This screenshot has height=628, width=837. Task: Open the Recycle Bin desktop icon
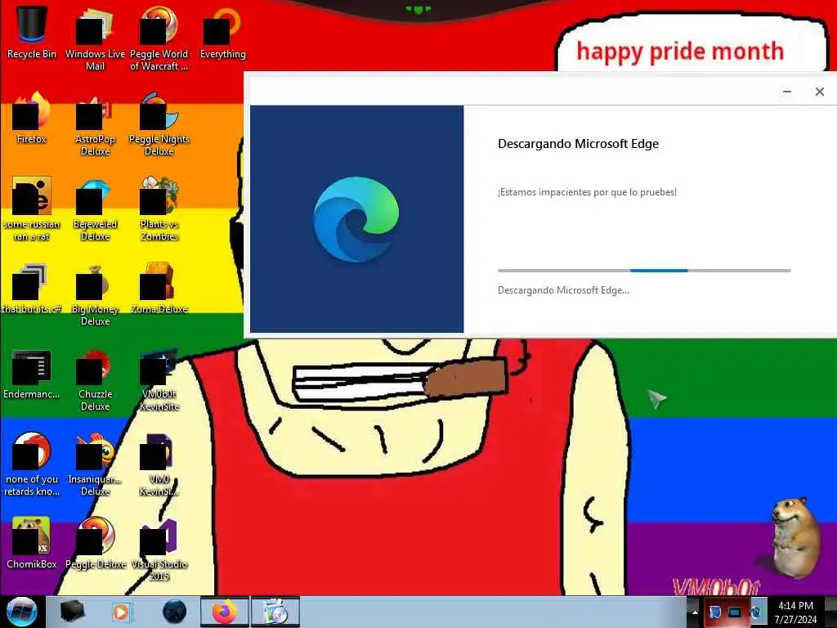tap(32, 32)
